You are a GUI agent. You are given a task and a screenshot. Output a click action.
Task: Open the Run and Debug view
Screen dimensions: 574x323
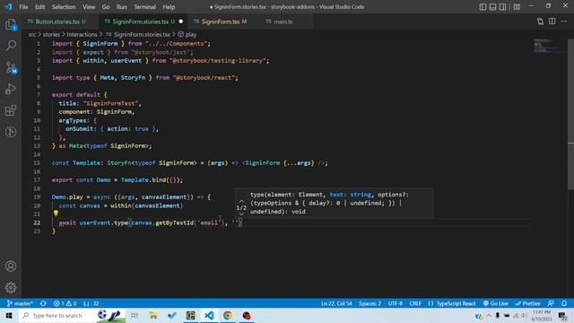pyautogui.click(x=11, y=89)
